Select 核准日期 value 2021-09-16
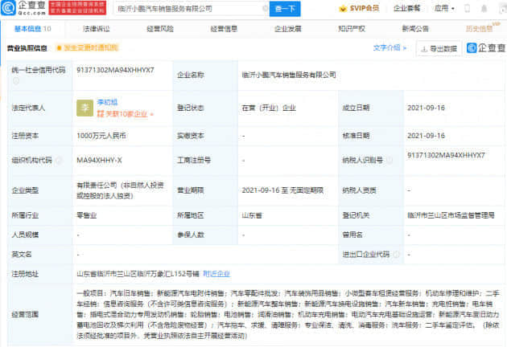The width and height of the screenshot is (507, 347). (x=427, y=136)
